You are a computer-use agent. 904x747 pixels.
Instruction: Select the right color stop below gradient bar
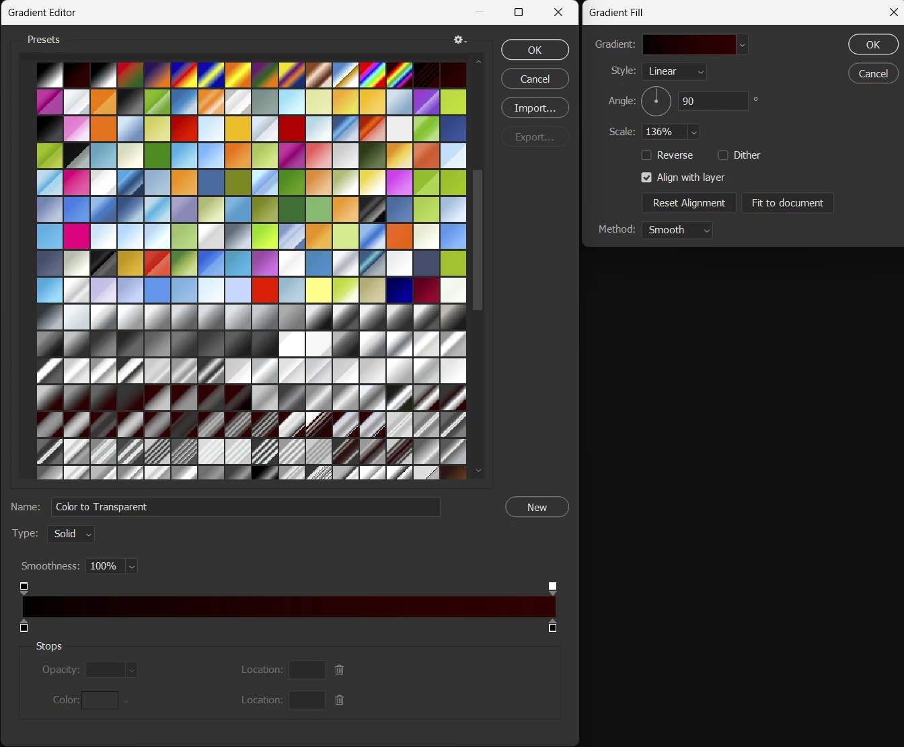553,626
